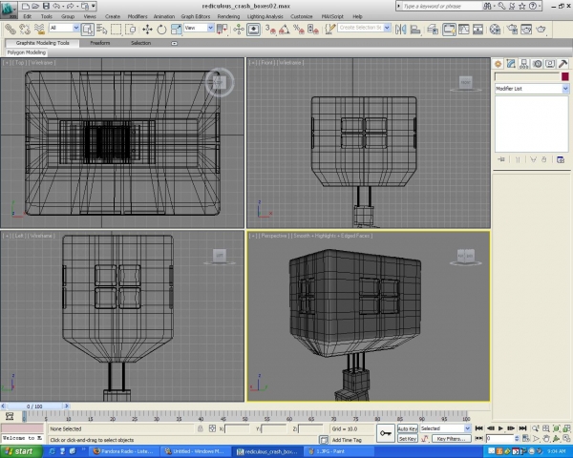
Task: Open the MAXScript menu
Action: tap(332, 16)
